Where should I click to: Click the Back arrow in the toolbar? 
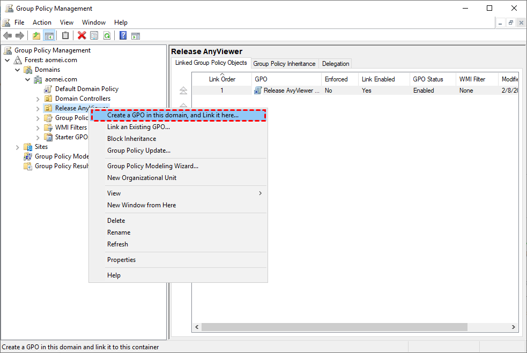click(x=8, y=36)
